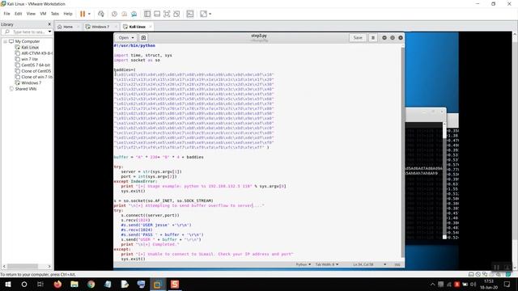
Task: Revert to snapshot using the toolbar icon
Action: tap(124, 14)
